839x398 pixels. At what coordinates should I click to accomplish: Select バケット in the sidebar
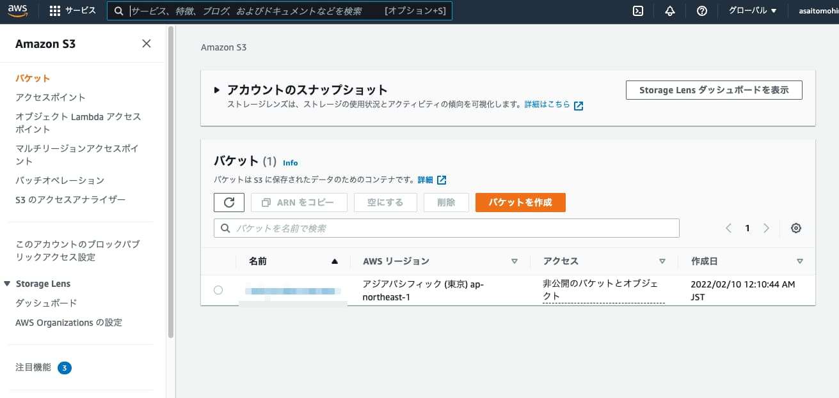(x=33, y=78)
